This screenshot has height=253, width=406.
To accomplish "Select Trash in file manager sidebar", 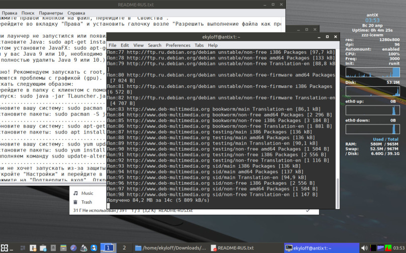I will (x=87, y=202).
